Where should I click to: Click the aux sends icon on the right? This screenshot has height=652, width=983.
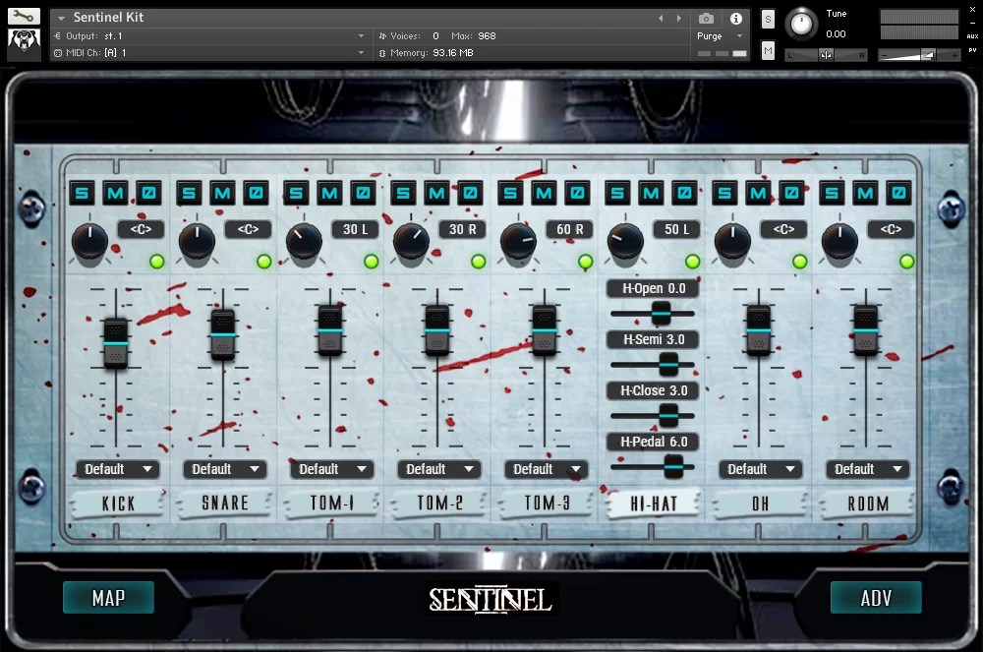[x=974, y=35]
